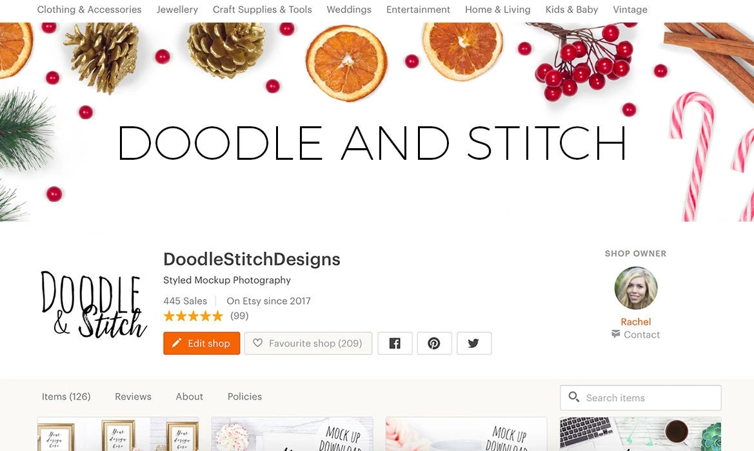Screen dimensions: 754x451
Task: Click the five-star rating stars
Action: tap(193, 316)
